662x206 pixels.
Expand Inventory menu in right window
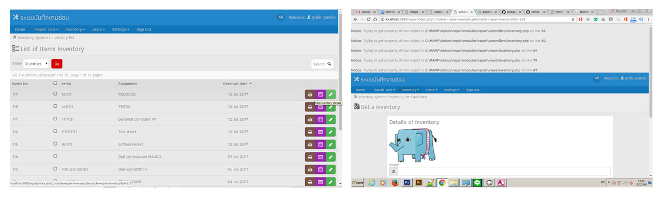pos(410,90)
